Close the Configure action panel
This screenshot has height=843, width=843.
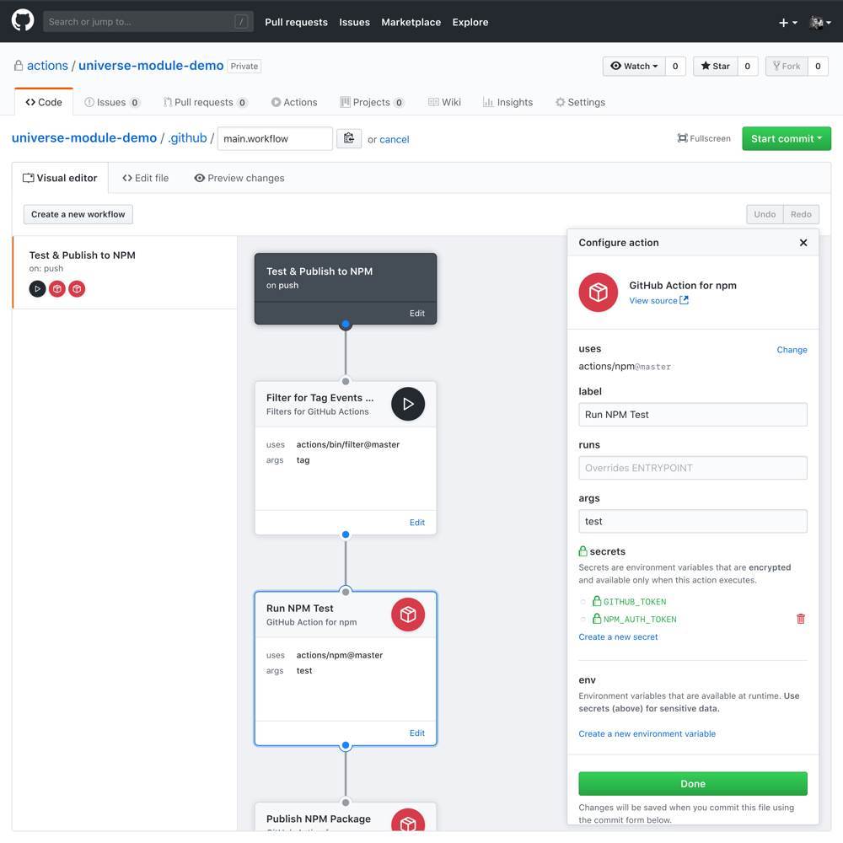[803, 243]
